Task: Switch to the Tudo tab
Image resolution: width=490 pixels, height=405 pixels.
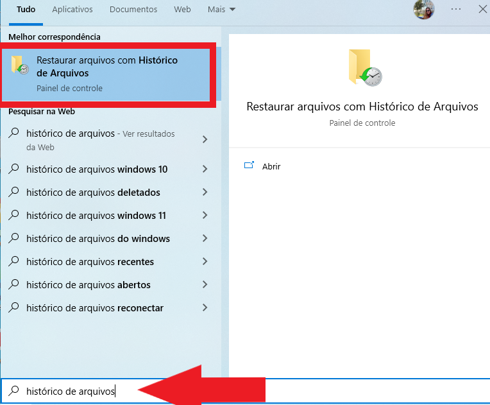Action: [26, 10]
